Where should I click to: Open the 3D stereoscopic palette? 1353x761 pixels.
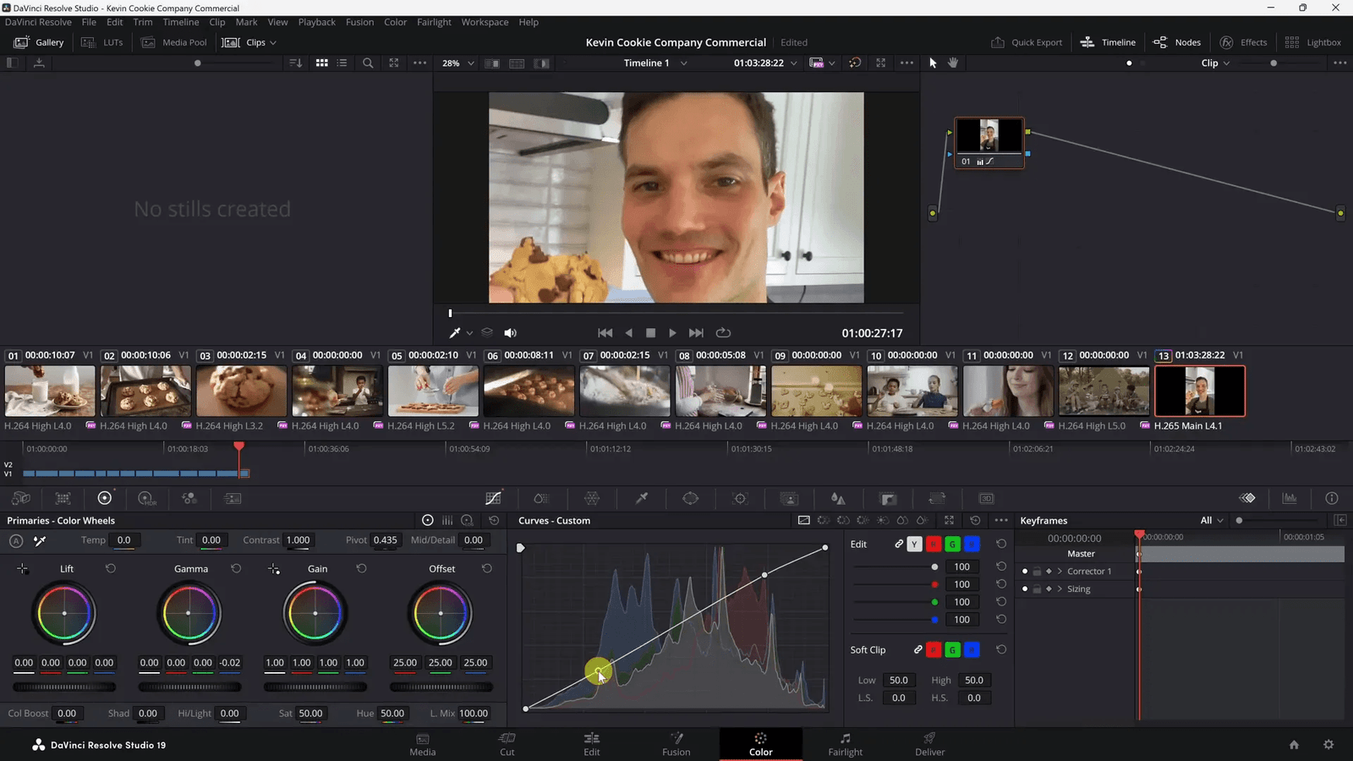point(986,499)
